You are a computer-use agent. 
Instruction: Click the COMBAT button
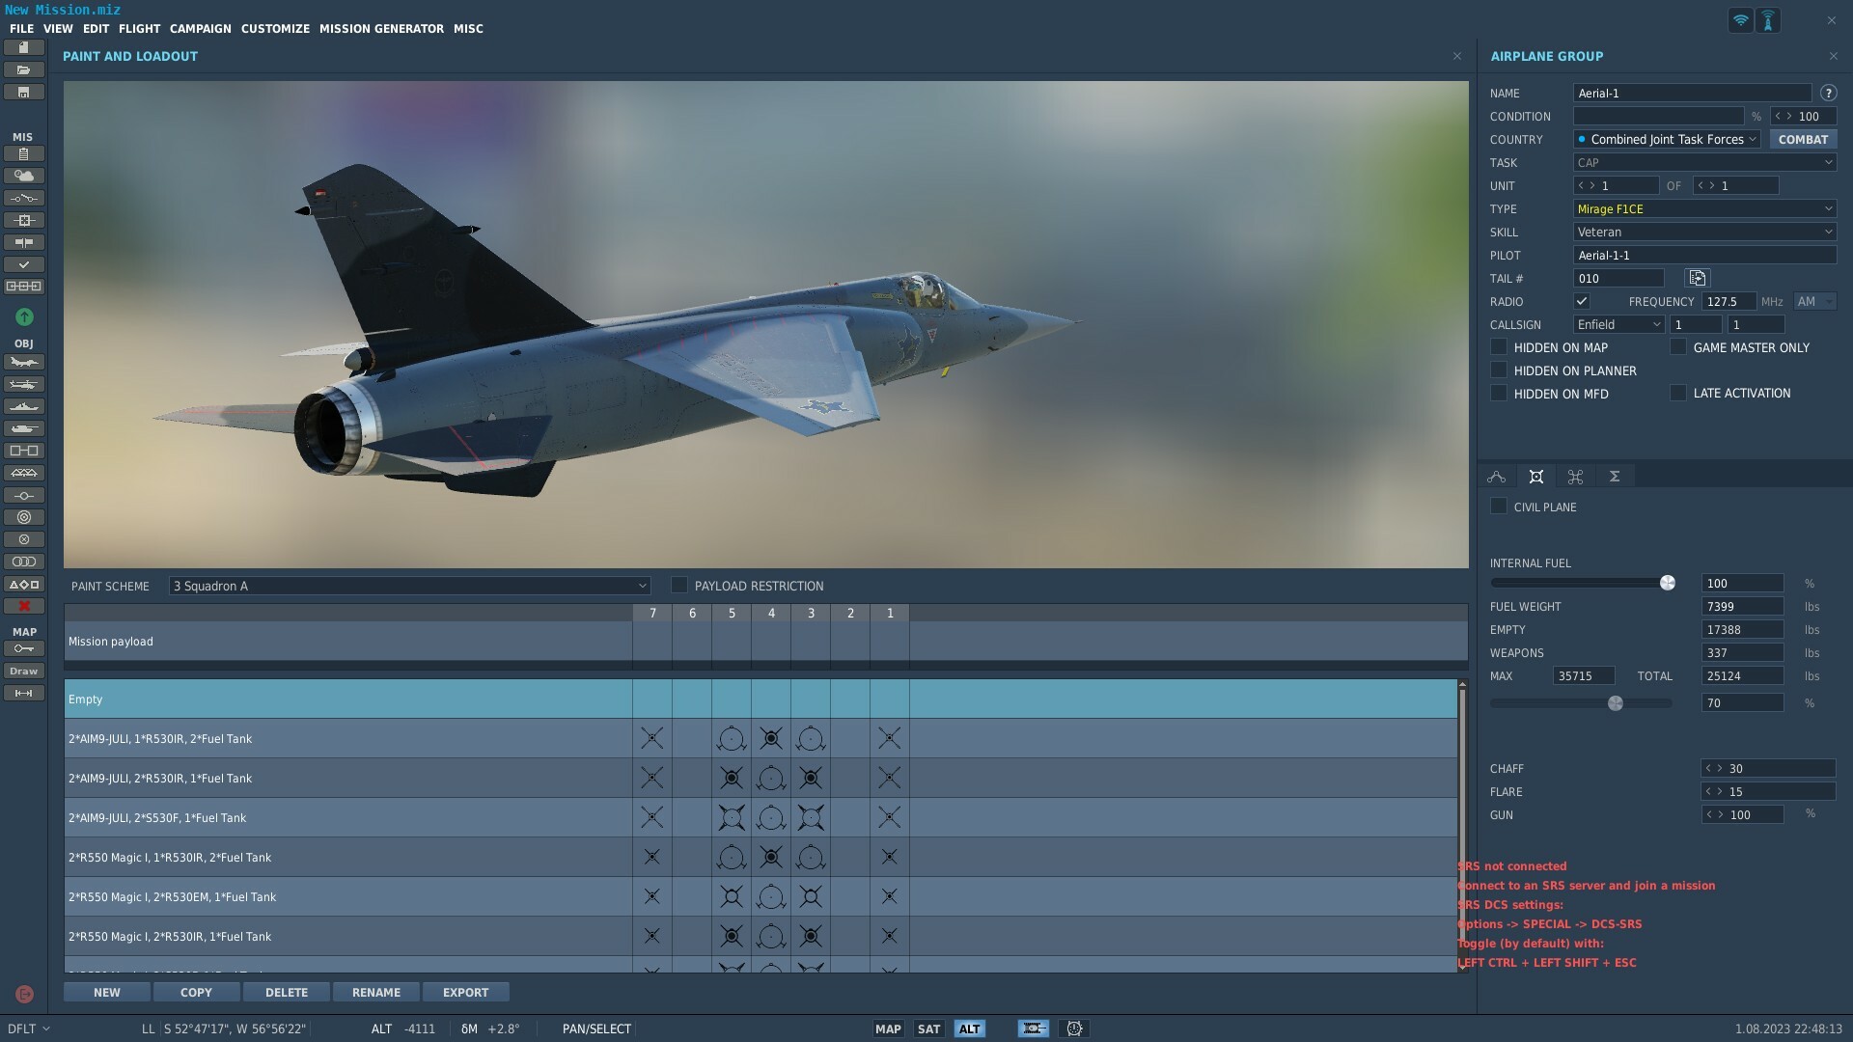1803,139
